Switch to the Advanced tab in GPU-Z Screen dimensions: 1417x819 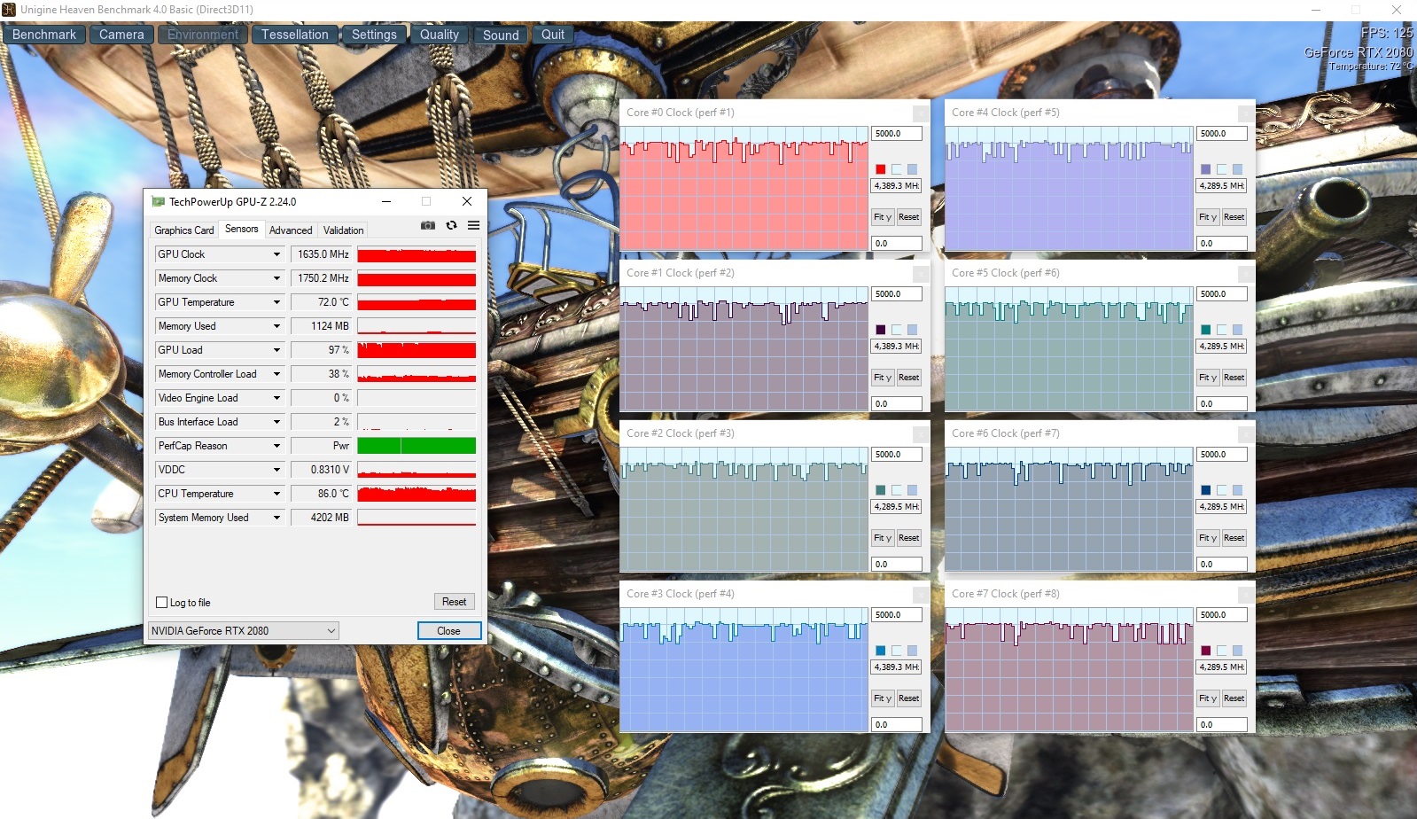tap(291, 230)
